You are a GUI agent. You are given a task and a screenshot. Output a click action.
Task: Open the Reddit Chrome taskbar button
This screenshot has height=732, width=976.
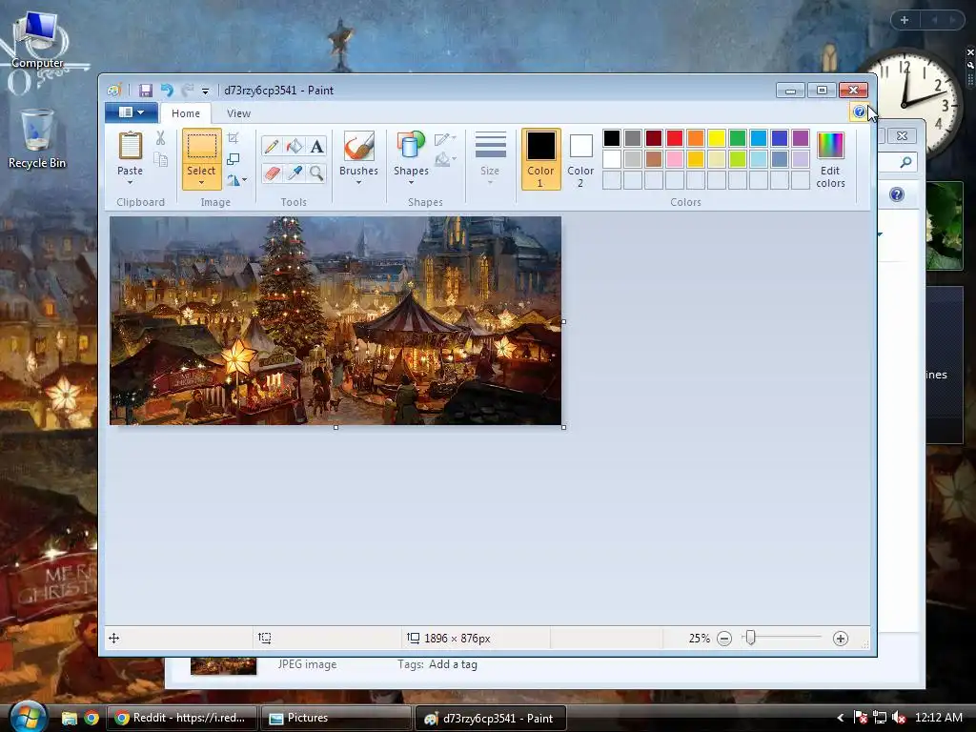pos(183,718)
